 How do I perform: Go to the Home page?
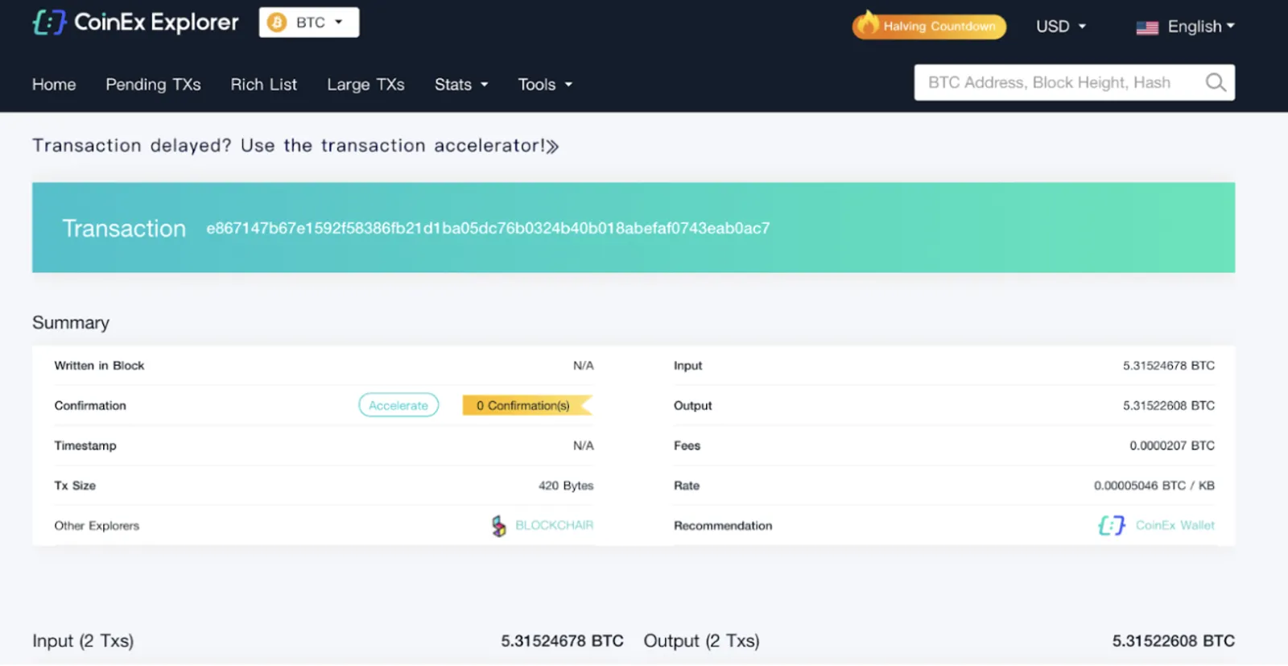click(54, 85)
